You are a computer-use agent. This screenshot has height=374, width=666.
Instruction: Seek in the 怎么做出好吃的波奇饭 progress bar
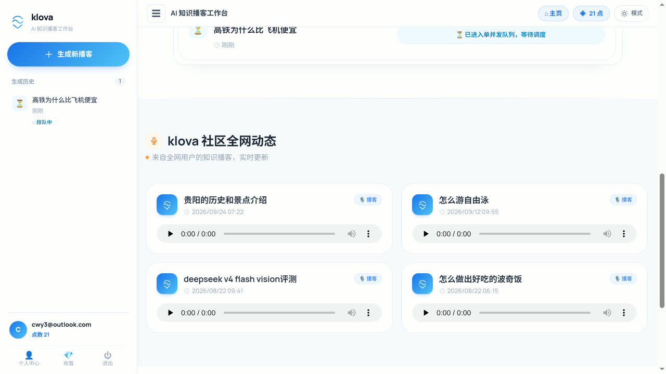(535, 313)
